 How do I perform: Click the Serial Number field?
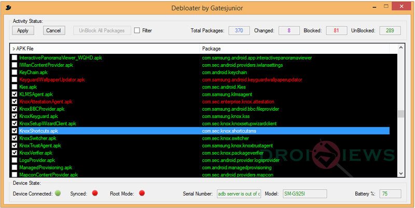pos(239,194)
